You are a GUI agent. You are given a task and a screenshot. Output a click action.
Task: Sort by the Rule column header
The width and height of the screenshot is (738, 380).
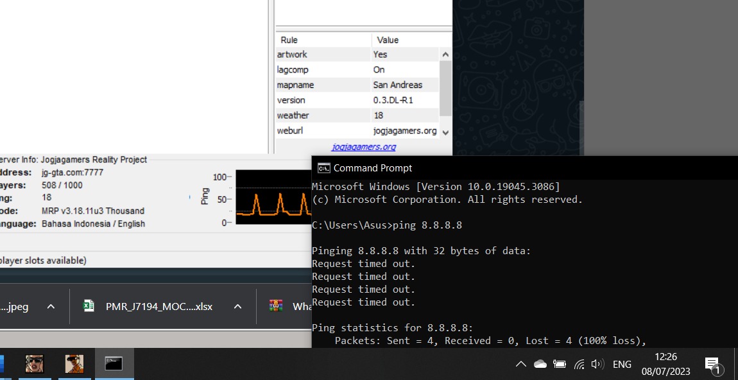(324, 40)
